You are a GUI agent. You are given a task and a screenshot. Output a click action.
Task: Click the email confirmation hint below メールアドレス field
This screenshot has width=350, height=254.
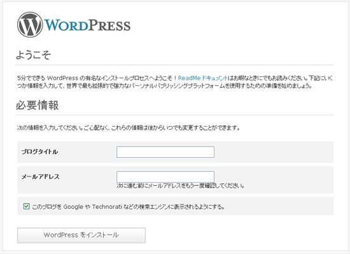pyautogui.click(x=180, y=186)
